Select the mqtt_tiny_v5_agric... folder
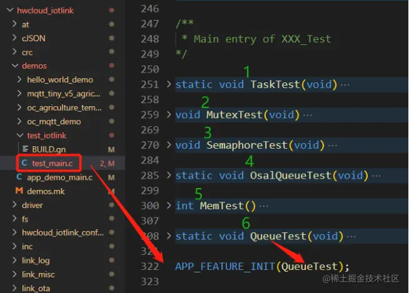409x293 pixels. [64, 94]
